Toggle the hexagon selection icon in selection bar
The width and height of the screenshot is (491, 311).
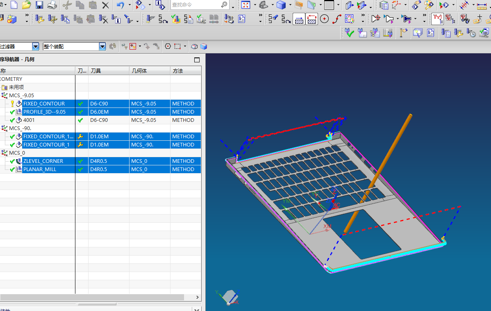click(168, 46)
